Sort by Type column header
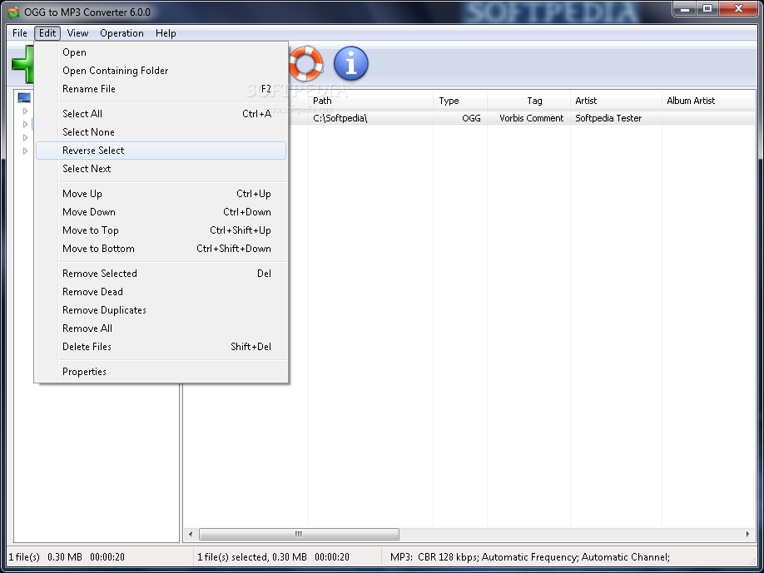764x573 pixels. point(460,101)
